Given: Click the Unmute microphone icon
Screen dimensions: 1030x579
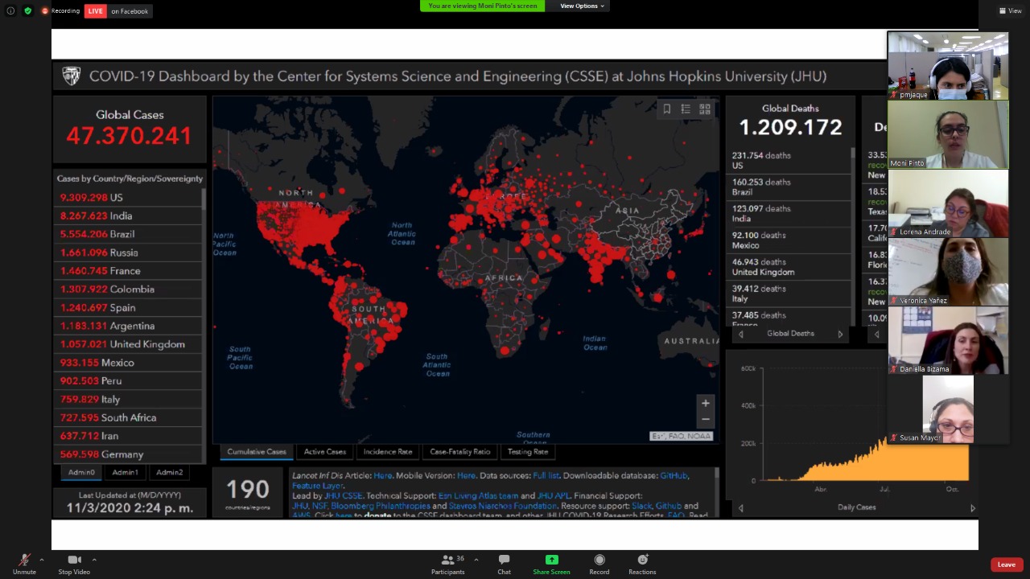Looking at the screenshot, I should tap(24, 560).
